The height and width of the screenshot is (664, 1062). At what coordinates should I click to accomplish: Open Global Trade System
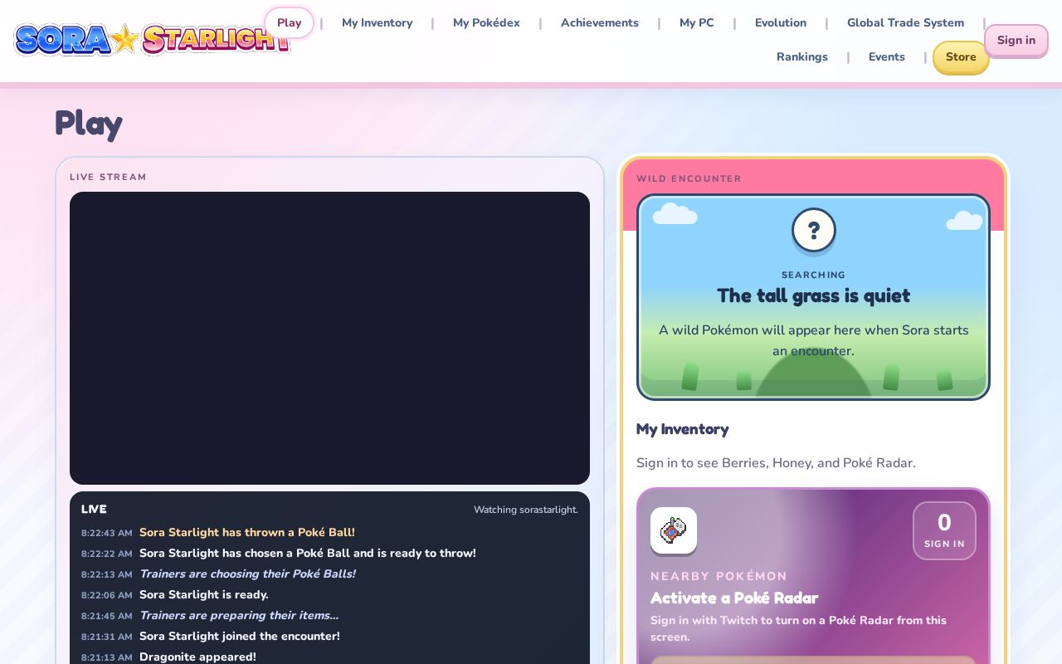click(906, 22)
